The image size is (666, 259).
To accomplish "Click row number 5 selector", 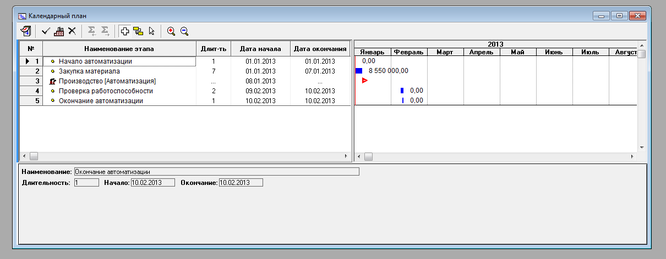I will [x=31, y=101].
